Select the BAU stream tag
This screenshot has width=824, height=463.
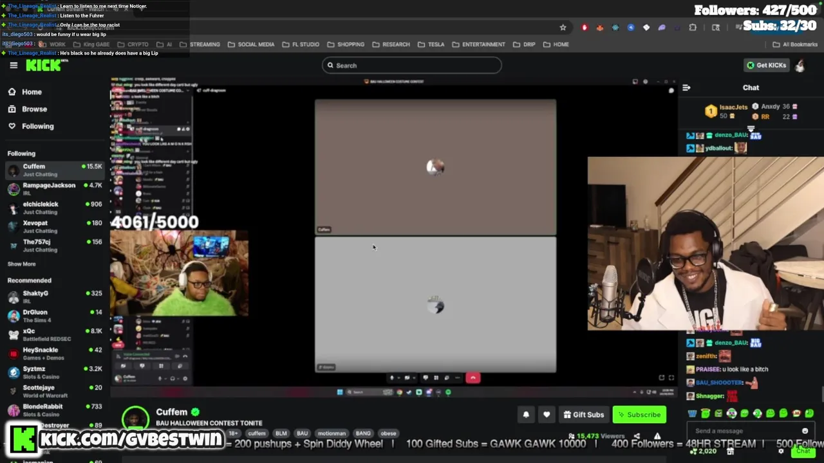coord(302,433)
